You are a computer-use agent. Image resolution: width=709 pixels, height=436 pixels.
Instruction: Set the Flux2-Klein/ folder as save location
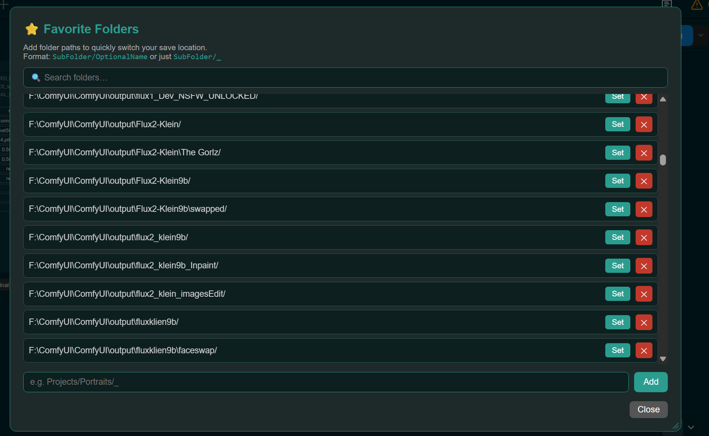(618, 124)
